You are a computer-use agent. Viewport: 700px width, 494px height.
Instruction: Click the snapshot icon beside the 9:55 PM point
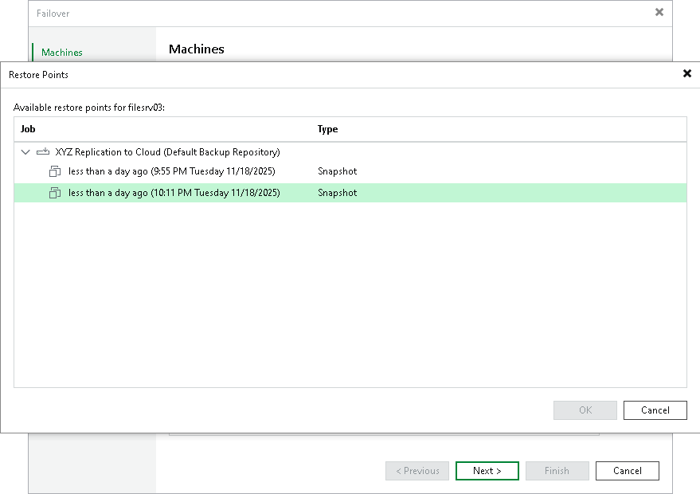pos(54,171)
